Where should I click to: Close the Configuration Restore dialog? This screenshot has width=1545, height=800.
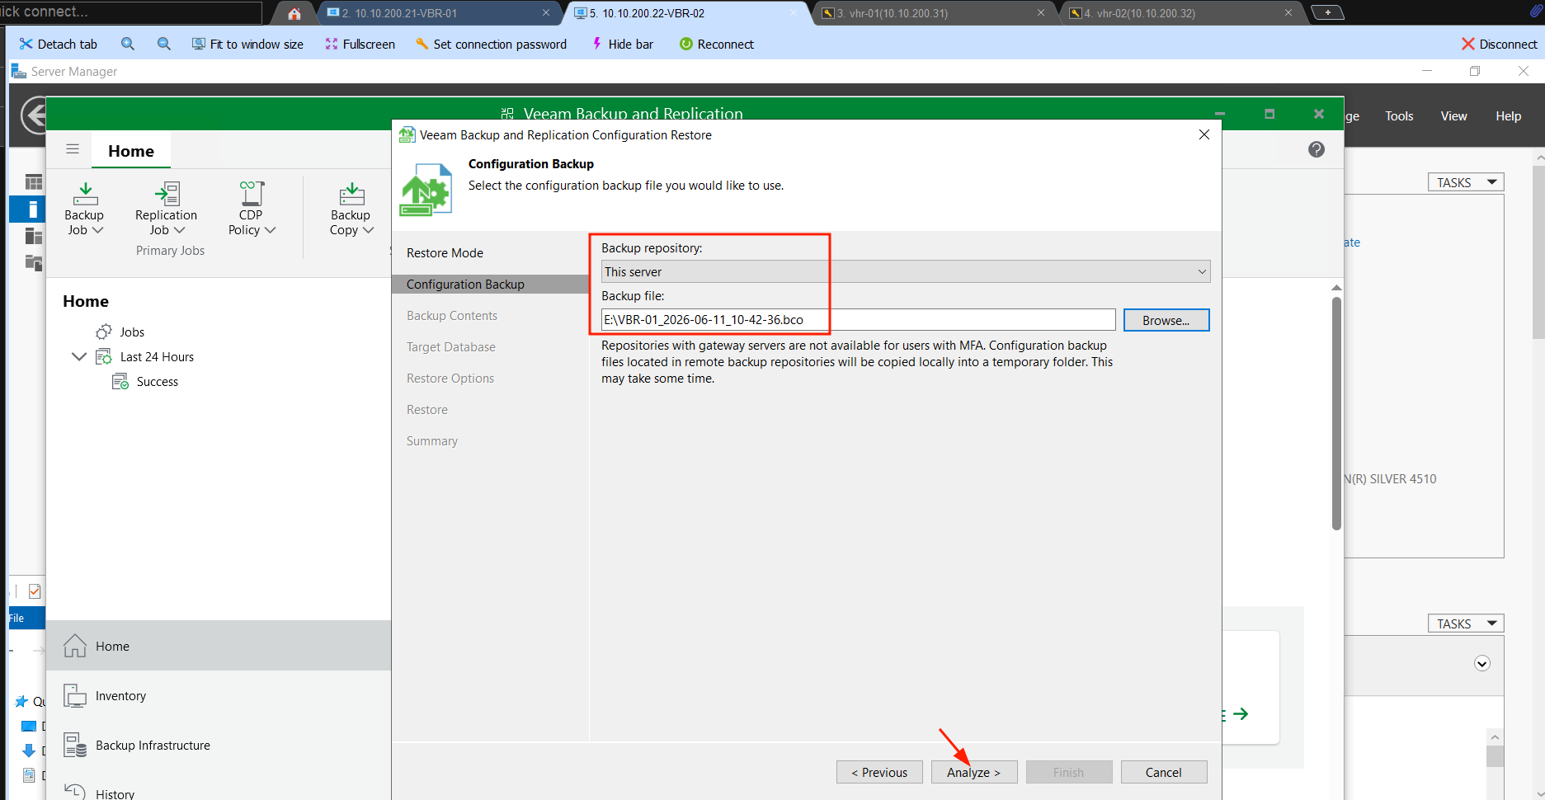tap(1204, 134)
